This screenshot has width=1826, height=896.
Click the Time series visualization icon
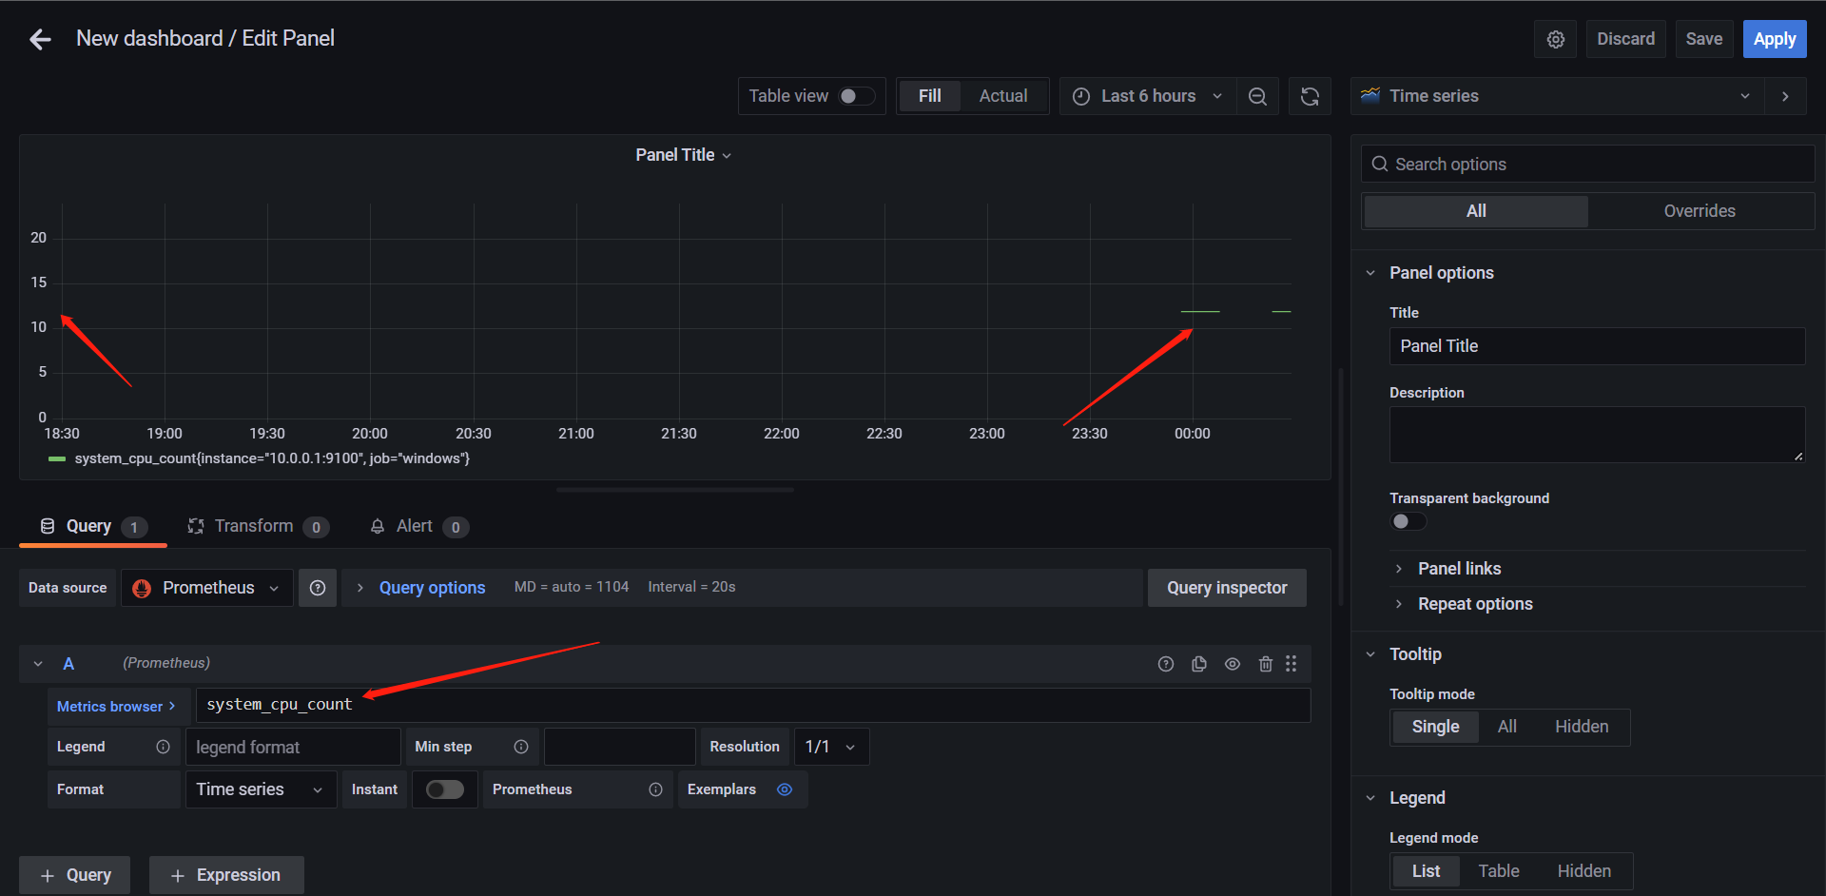tap(1370, 96)
